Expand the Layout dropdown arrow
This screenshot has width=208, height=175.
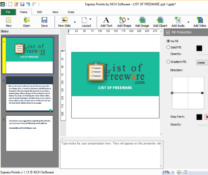pos(90,19)
